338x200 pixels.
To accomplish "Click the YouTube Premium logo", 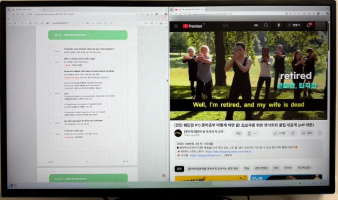I will pos(193,26).
